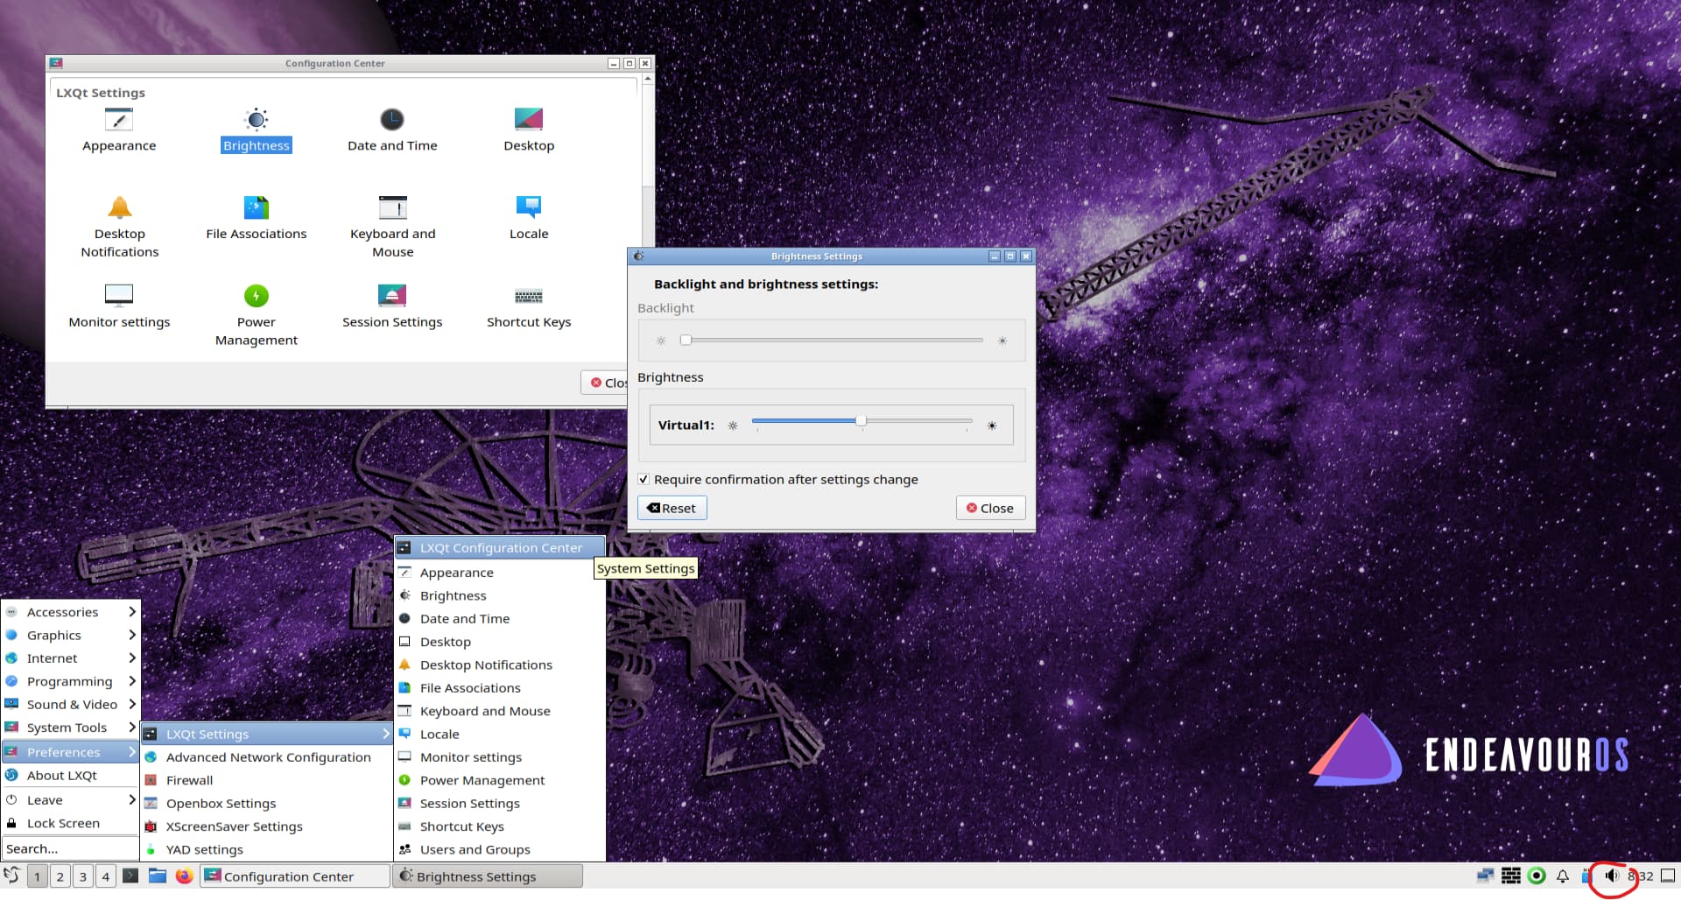This screenshot has width=1681, height=900.
Task: Launch the terminal from the panel
Action: 130,875
